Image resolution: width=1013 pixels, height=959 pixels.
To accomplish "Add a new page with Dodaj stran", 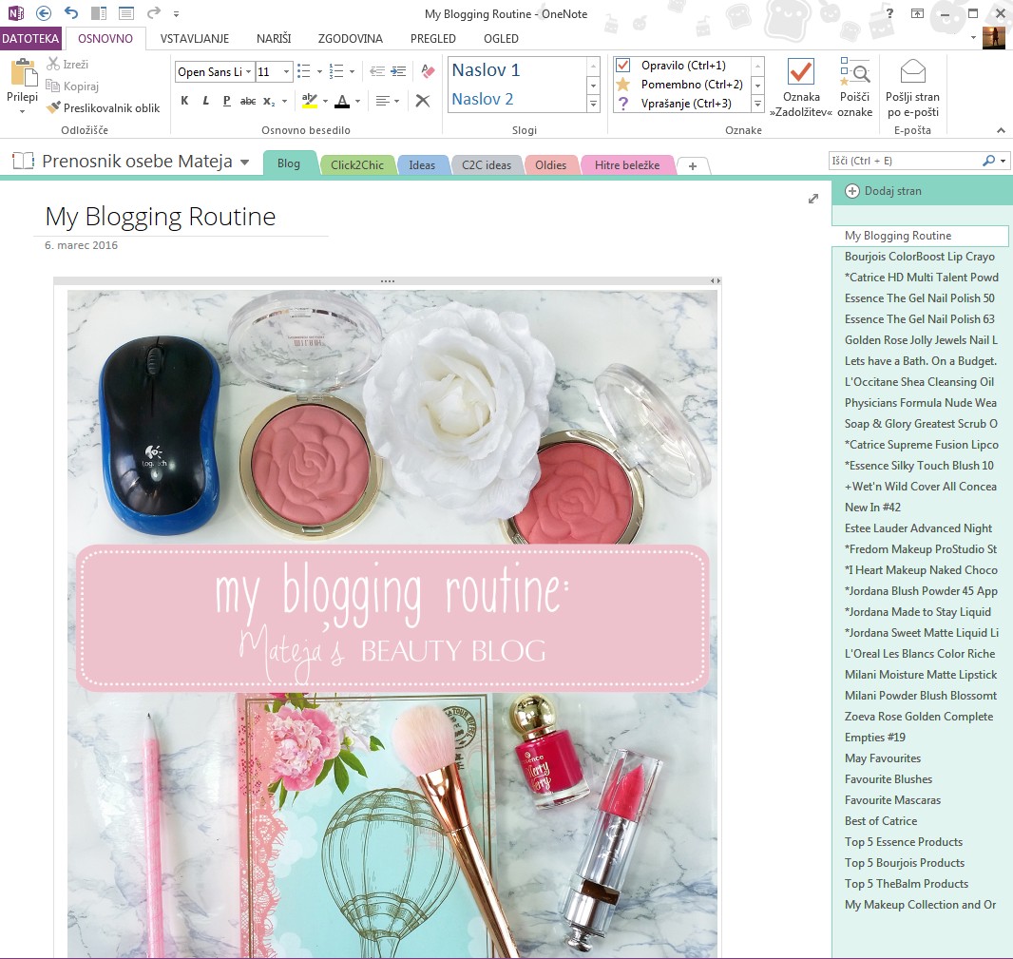I will 884,191.
